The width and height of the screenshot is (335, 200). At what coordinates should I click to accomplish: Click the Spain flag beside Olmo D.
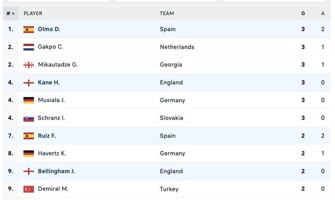(x=29, y=29)
